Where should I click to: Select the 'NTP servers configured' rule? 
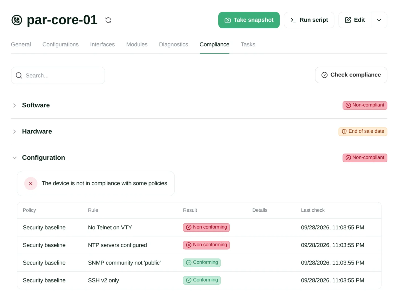pos(117,245)
